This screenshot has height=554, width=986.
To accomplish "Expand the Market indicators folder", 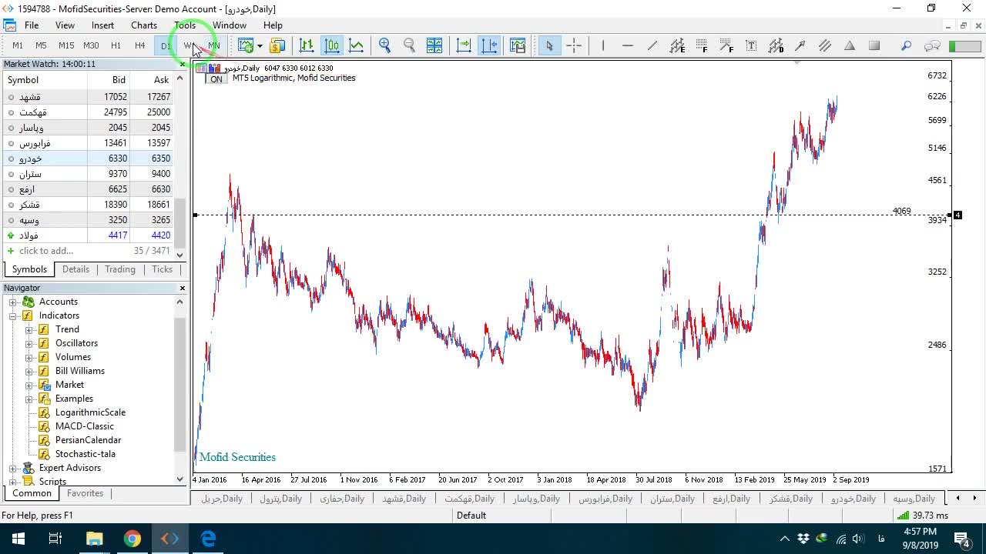I will [29, 385].
